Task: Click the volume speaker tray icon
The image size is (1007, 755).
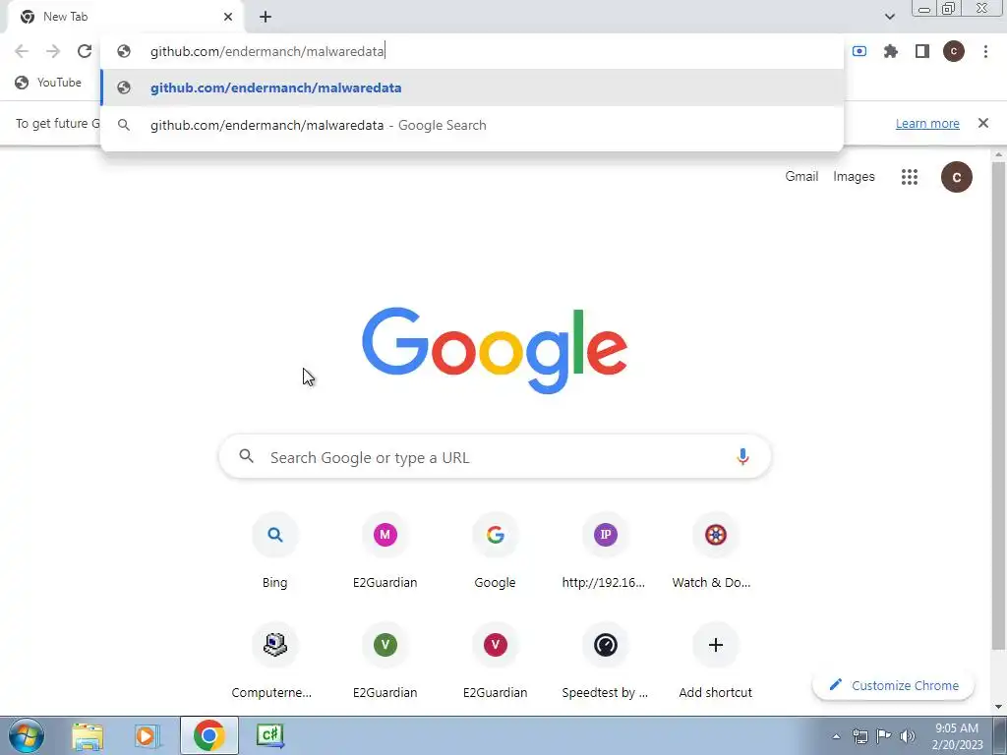Action: (907, 736)
